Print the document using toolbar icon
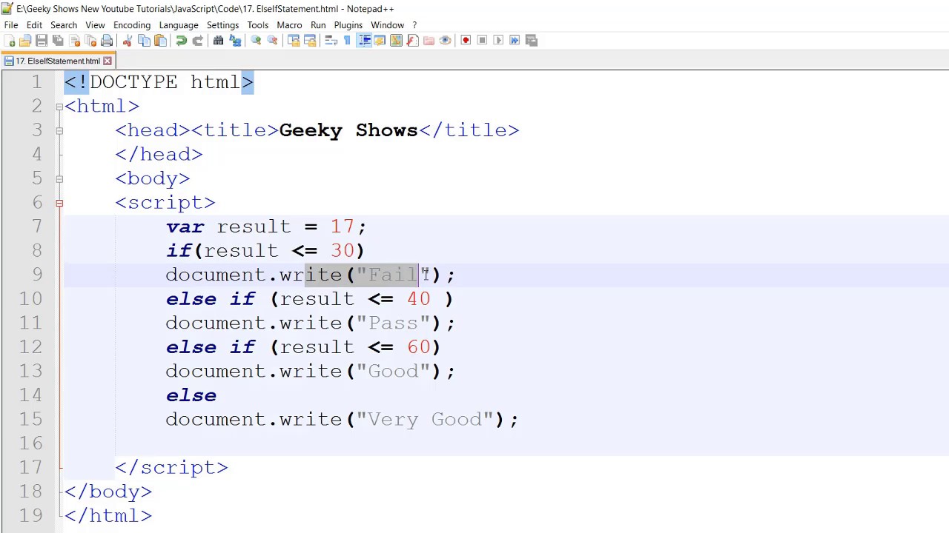This screenshot has height=533, width=949. tap(106, 40)
